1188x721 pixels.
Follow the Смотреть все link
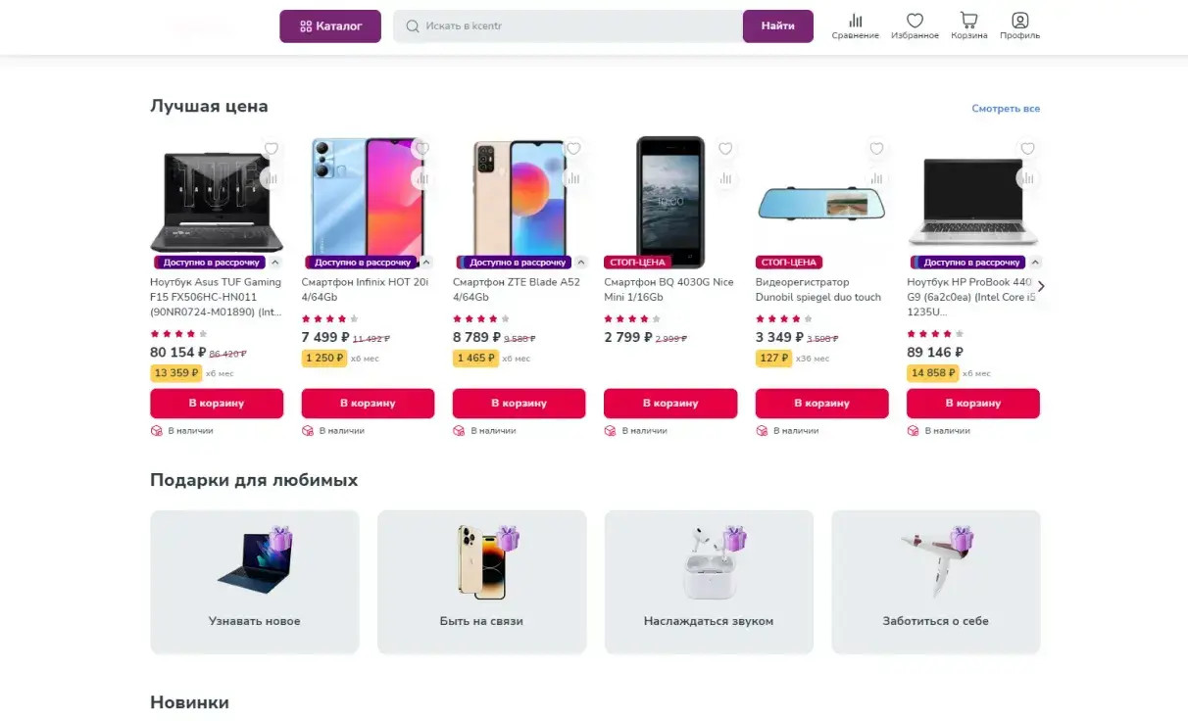coord(1006,109)
